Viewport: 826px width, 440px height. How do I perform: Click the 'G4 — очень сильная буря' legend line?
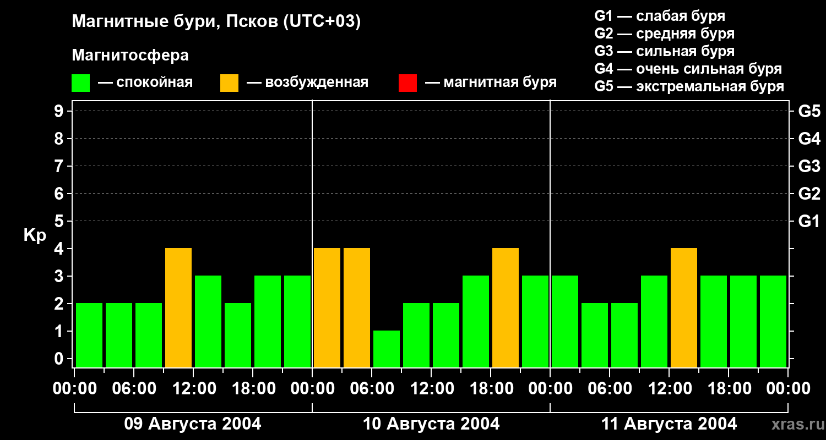688,69
